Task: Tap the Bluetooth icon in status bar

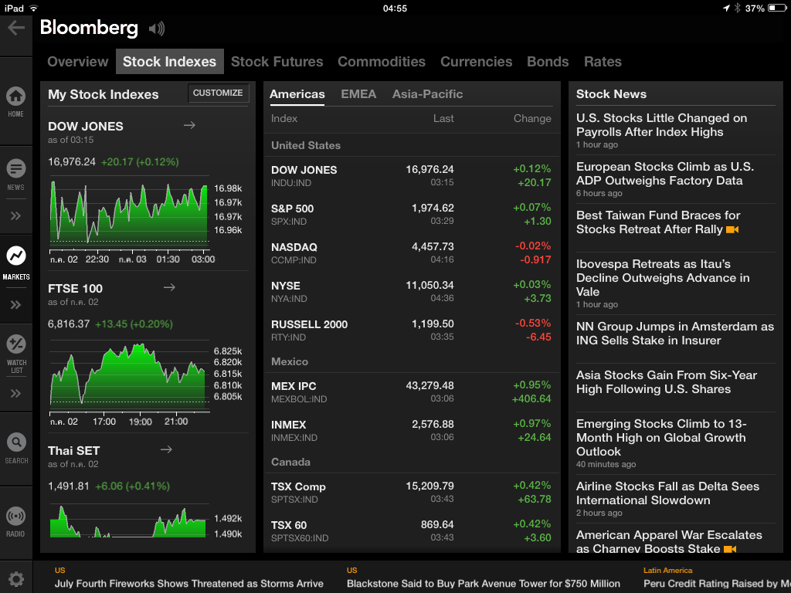Action: tap(736, 8)
